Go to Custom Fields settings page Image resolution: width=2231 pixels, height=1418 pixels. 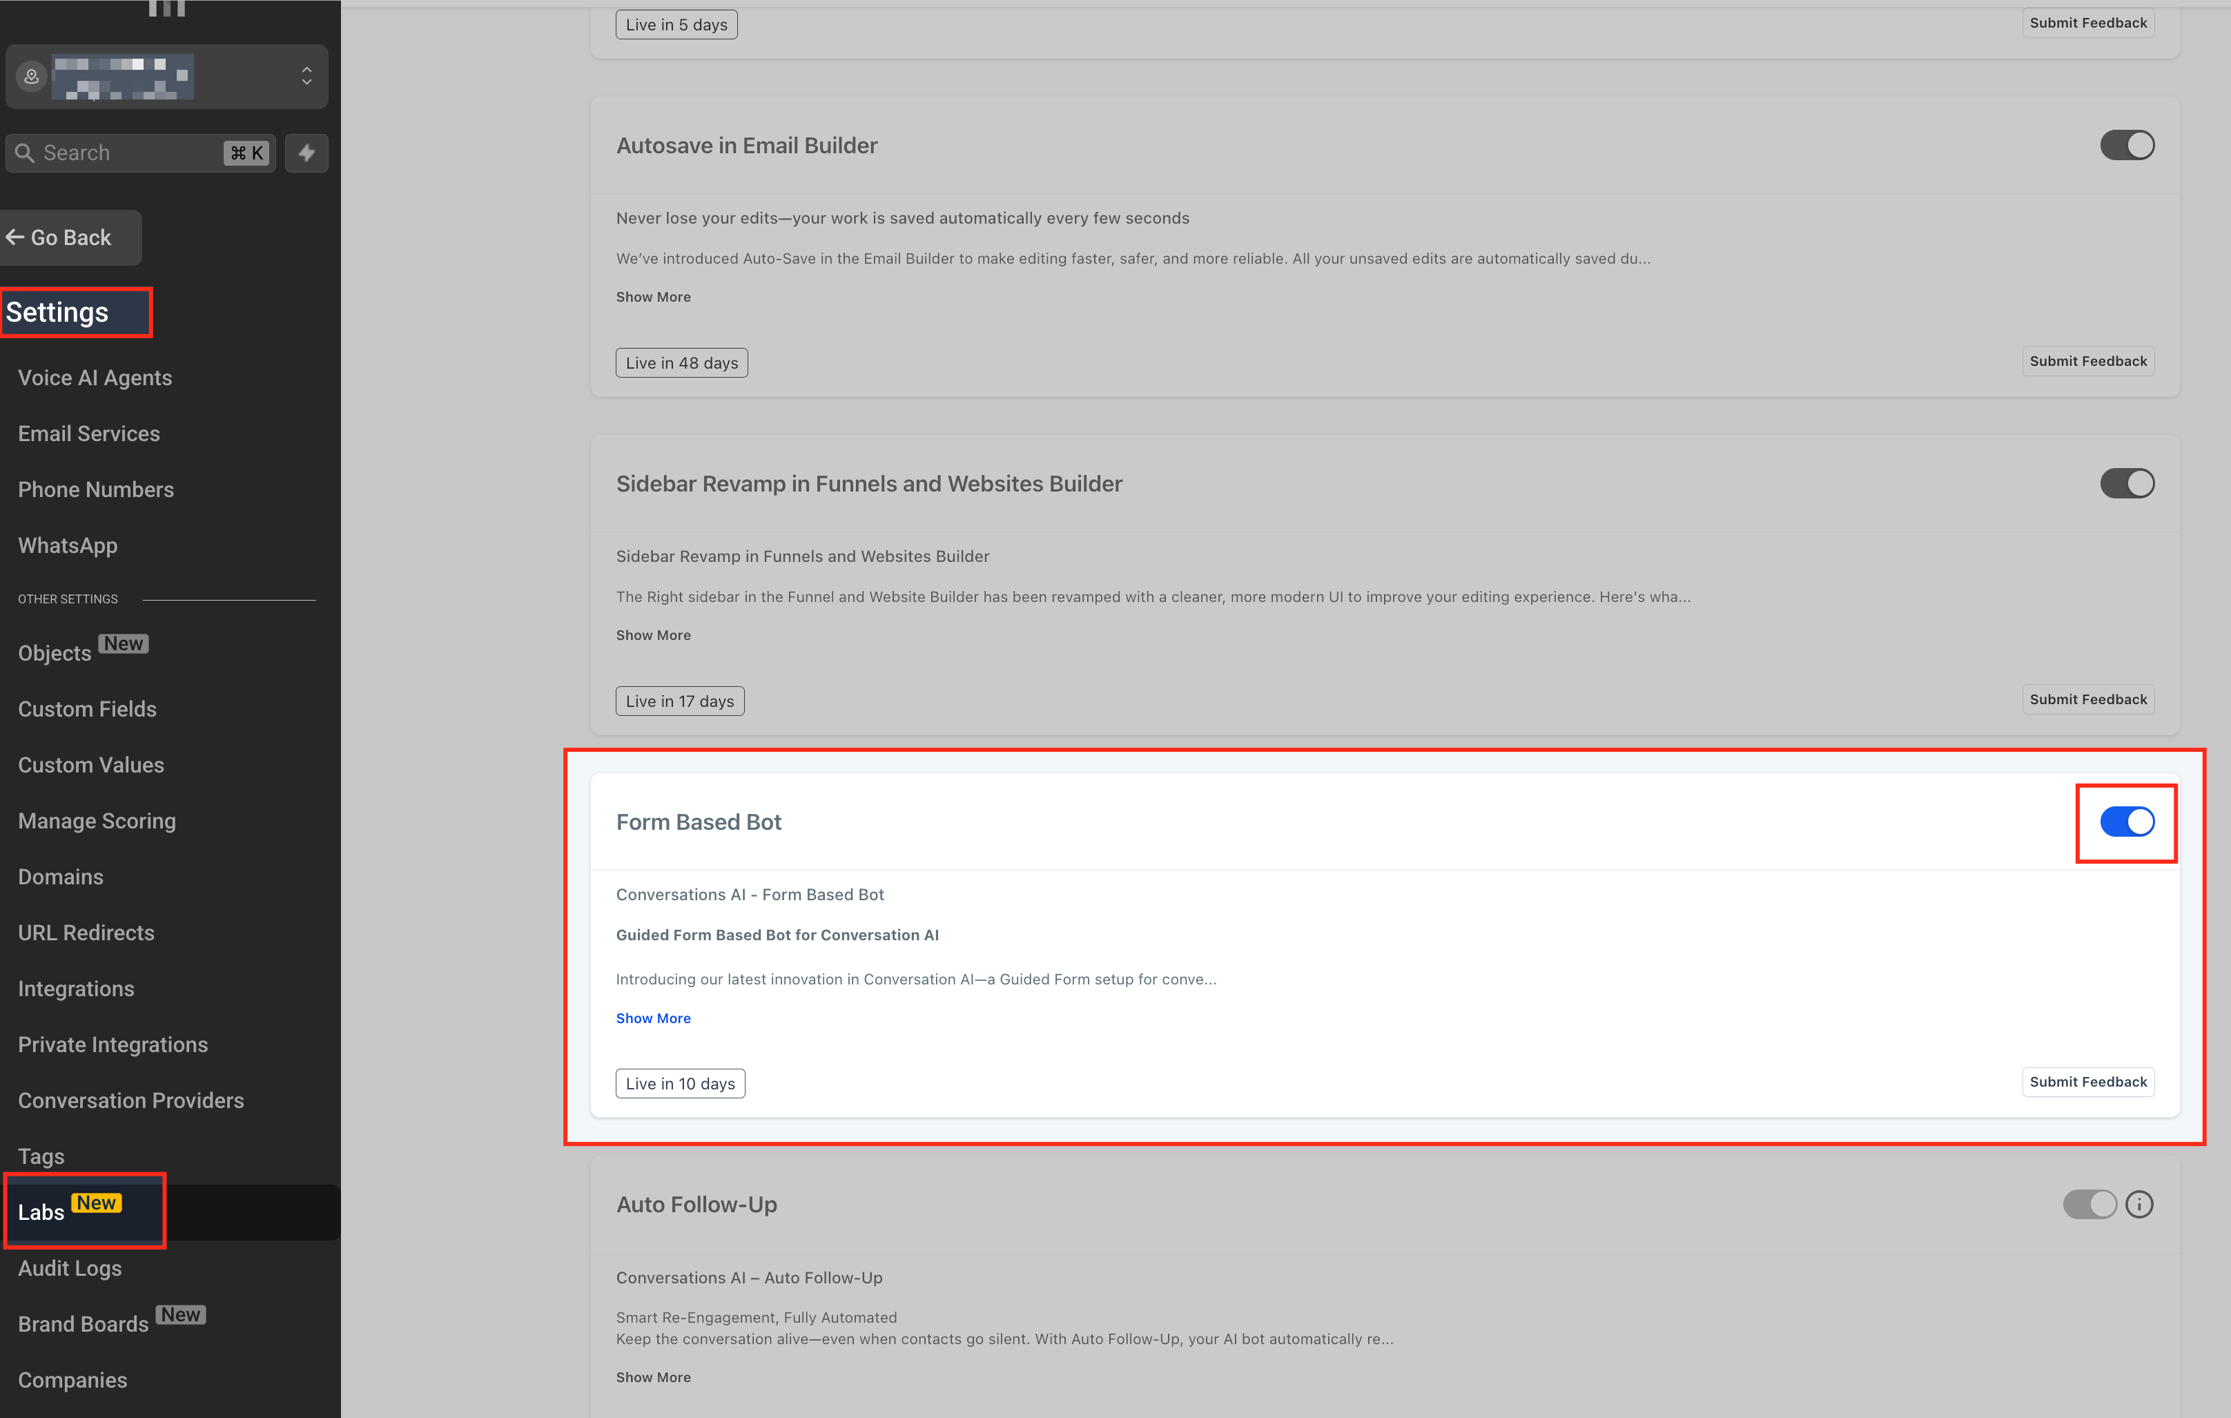[87, 709]
